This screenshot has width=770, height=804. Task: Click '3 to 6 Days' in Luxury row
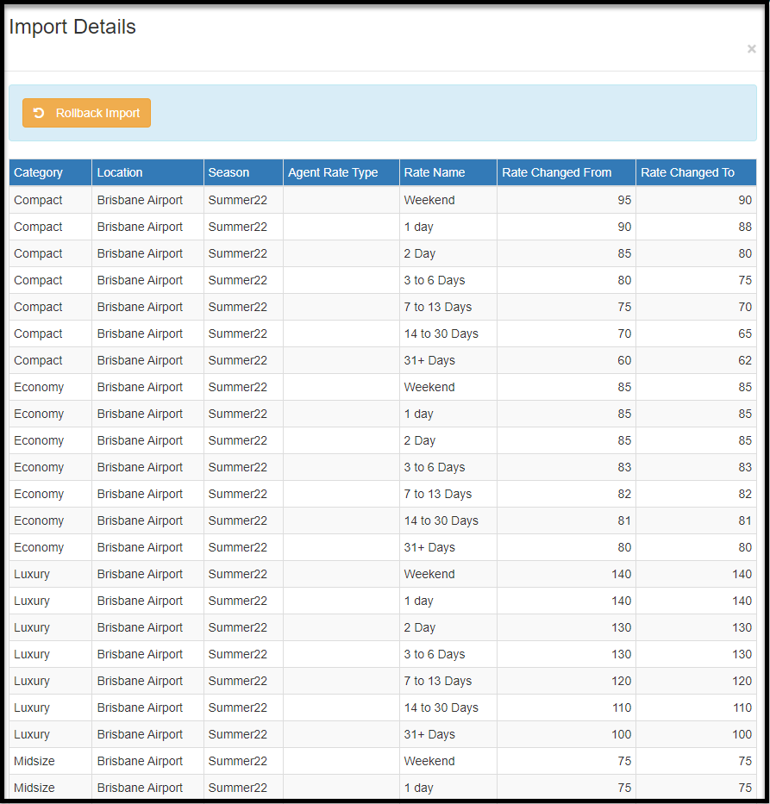[x=435, y=654]
